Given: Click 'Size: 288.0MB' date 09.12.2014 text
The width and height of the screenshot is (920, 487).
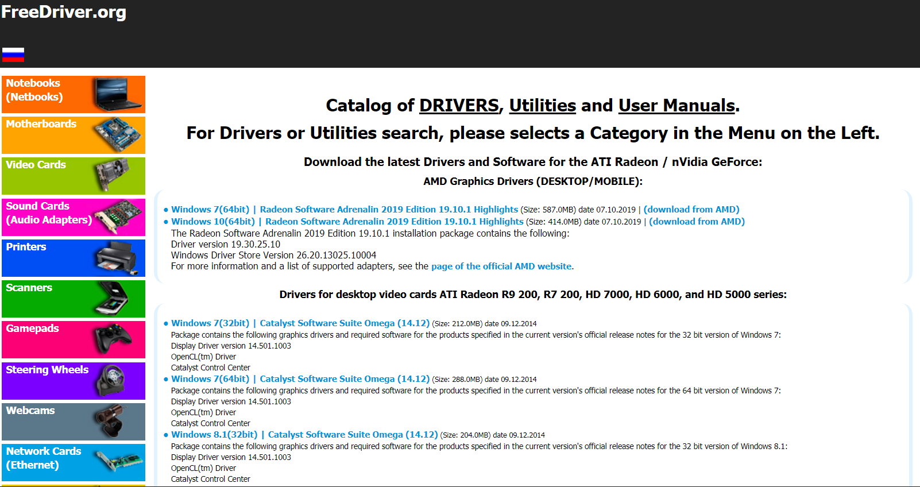Looking at the screenshot, I should [484, 380].
